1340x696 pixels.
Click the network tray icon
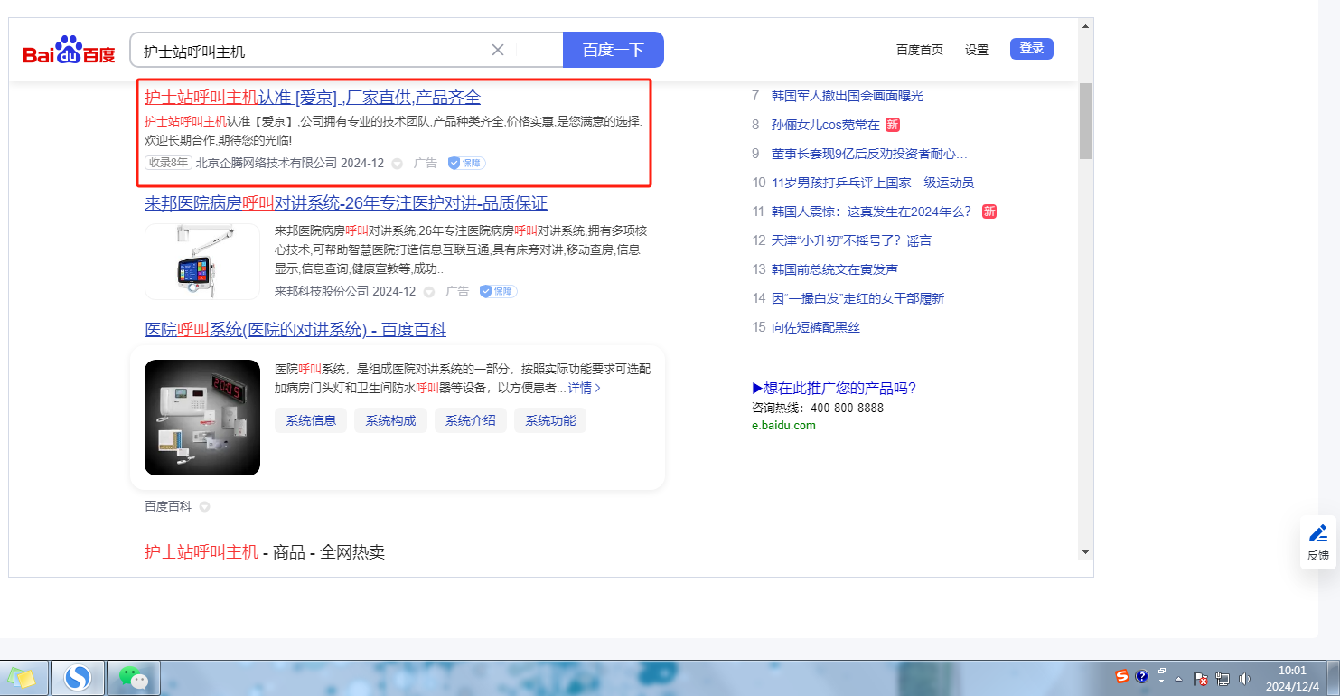coord(1223,678)
